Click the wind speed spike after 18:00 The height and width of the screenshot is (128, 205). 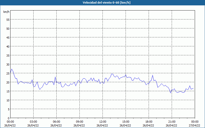point(152,75)
